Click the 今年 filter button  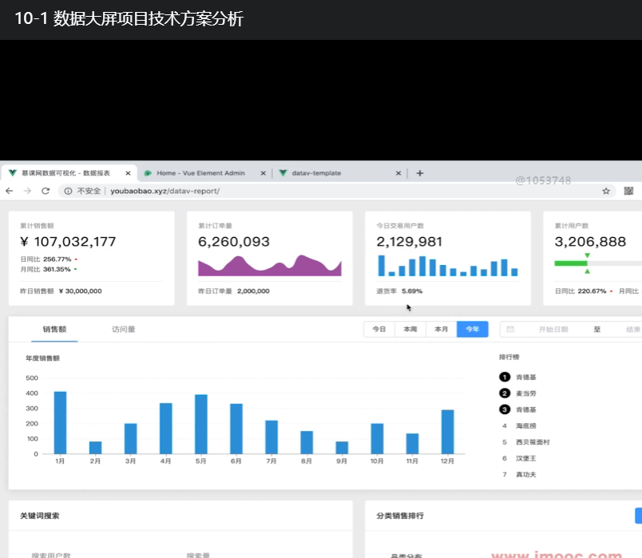471,329
